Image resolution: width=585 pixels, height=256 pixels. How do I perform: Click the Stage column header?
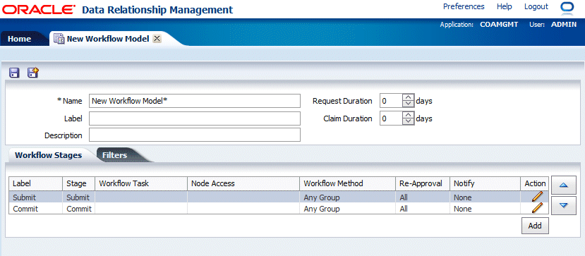[x=79, y=183]
